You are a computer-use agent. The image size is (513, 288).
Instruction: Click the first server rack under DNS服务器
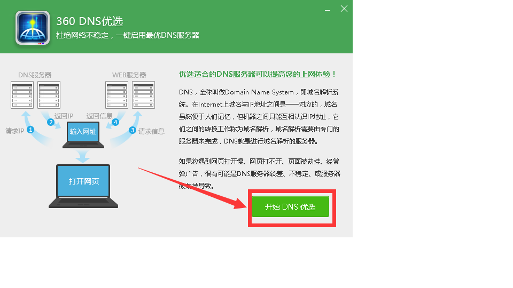coord(22,95)
